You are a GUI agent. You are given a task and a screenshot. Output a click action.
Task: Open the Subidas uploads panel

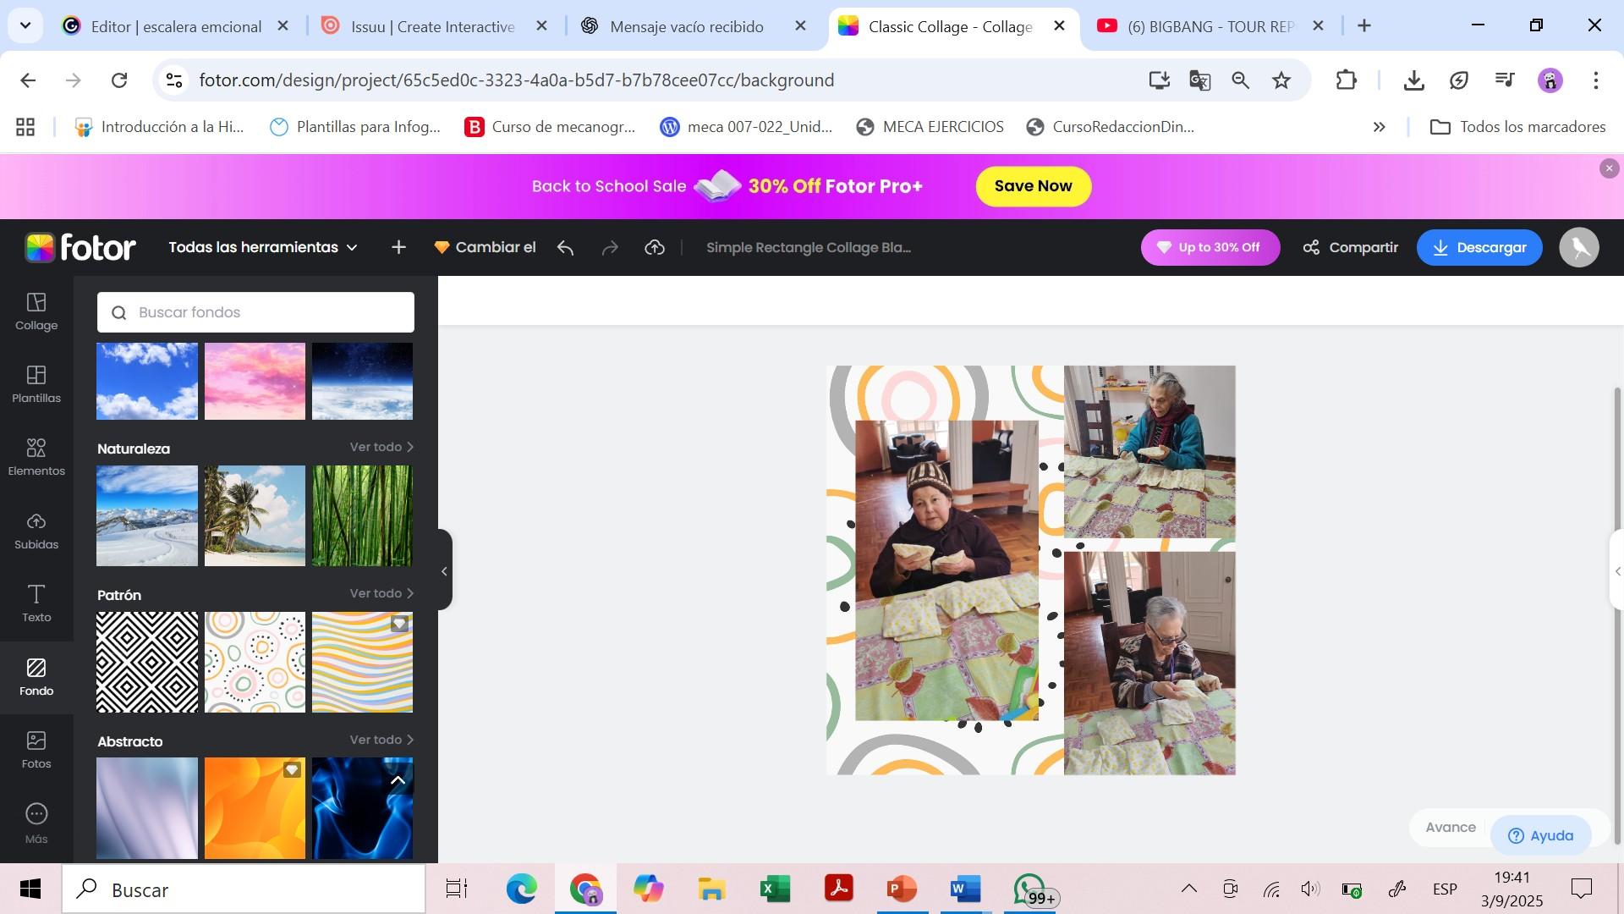(x=36, y=531)
